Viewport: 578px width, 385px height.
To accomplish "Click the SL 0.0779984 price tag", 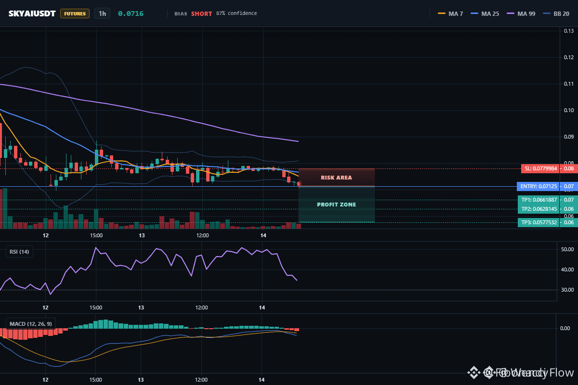I will [547, 168].
